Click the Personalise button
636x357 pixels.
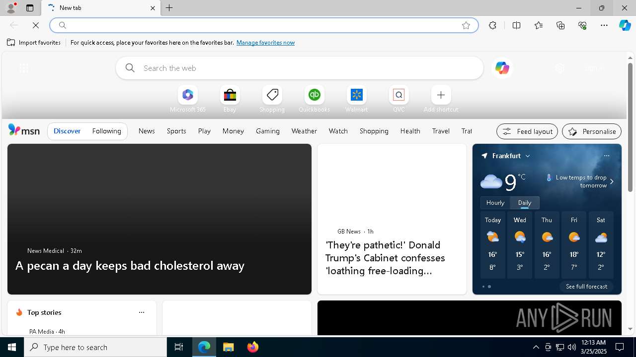tap(592, 131)
